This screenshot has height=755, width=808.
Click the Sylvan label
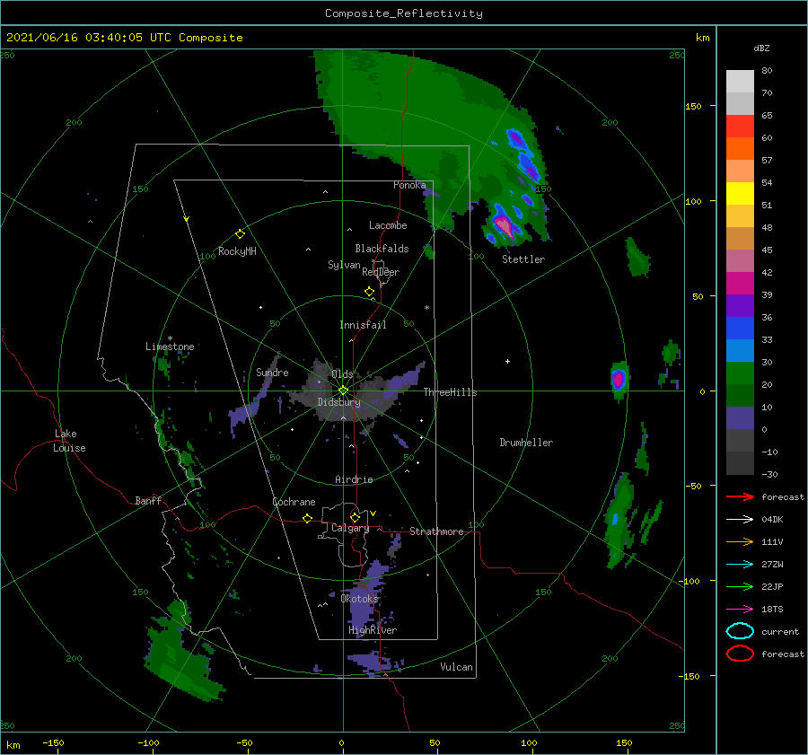click(344, 265)
